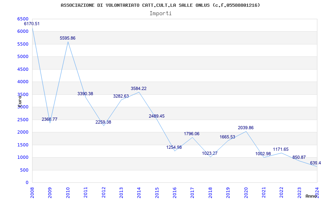This screenshot has height=200, width=321.
Task: Click y-axis value 6000
Action: (23, 32)
